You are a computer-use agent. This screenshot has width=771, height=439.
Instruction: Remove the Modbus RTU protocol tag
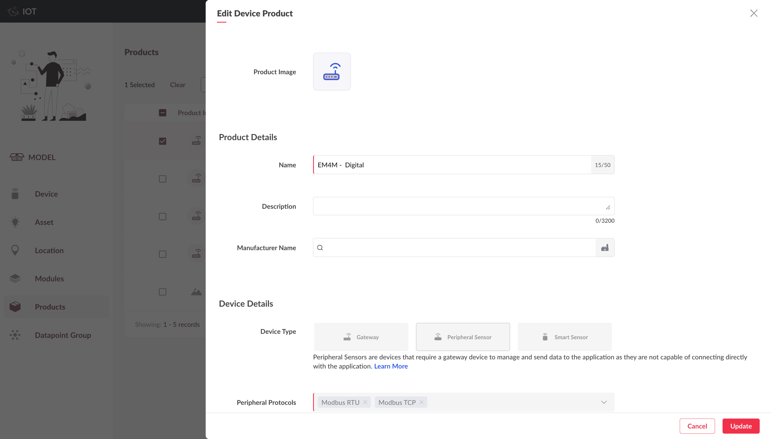click(x=365, y=402)
